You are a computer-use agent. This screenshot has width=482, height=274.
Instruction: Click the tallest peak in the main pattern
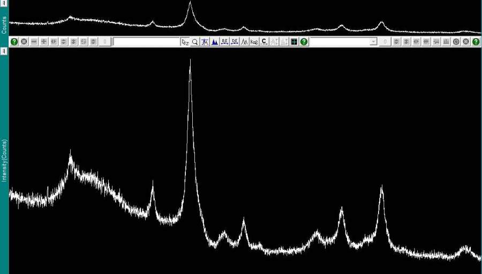190,60
